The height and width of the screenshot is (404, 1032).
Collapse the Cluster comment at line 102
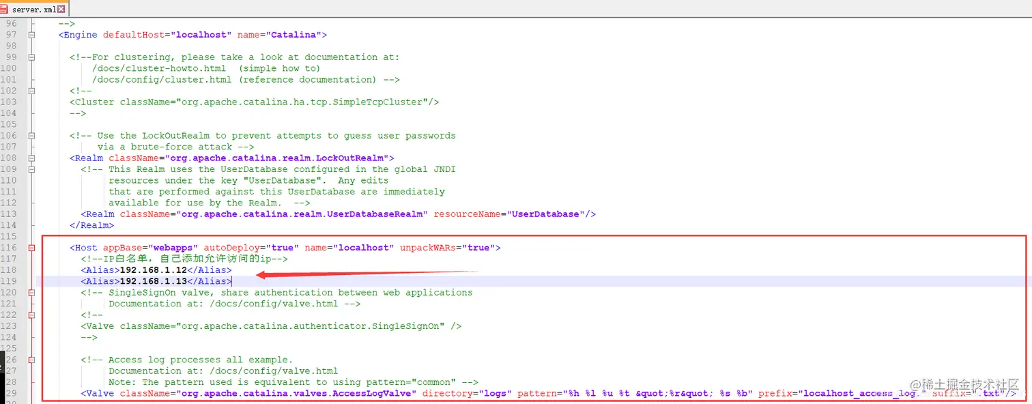[31, 91]
